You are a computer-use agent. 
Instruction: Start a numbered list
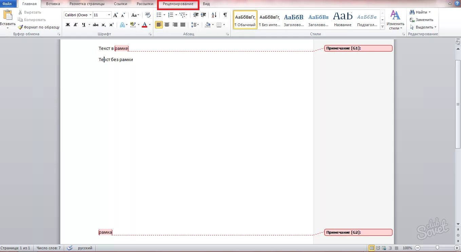171,15
